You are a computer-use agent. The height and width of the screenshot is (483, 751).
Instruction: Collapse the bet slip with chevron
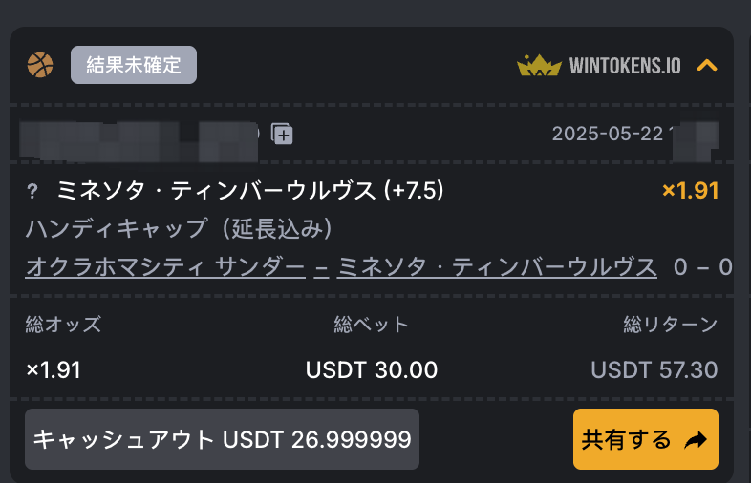click(707, 65)
